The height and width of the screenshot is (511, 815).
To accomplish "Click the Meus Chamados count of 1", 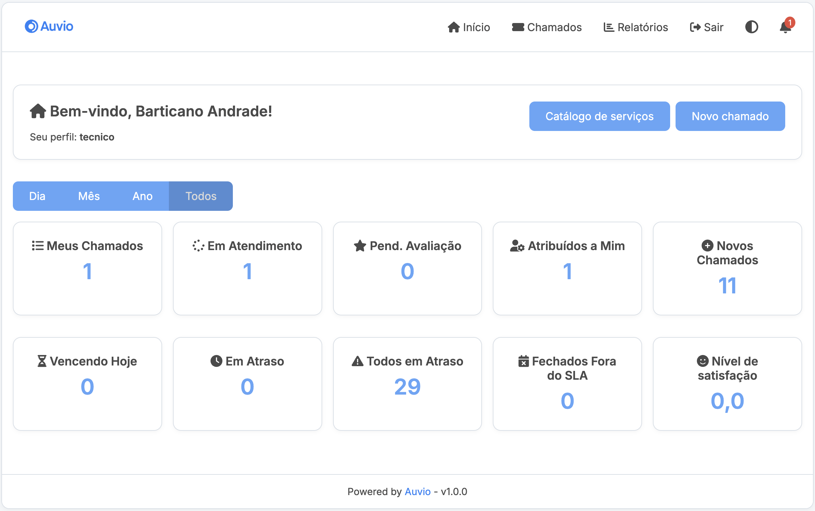I will [x=87, y=271].
